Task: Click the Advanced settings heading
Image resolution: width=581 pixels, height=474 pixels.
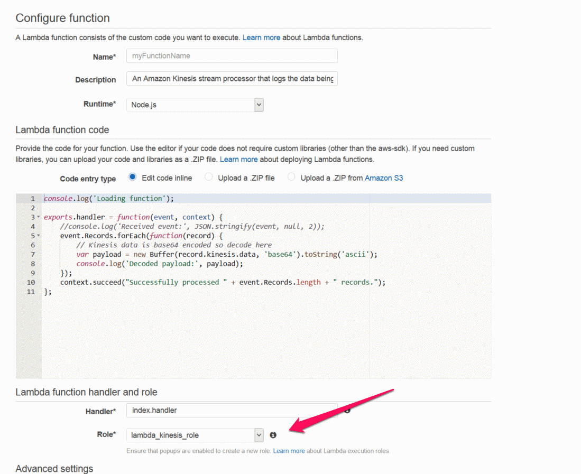Action: pyautogui.click(x=54, y=468)
